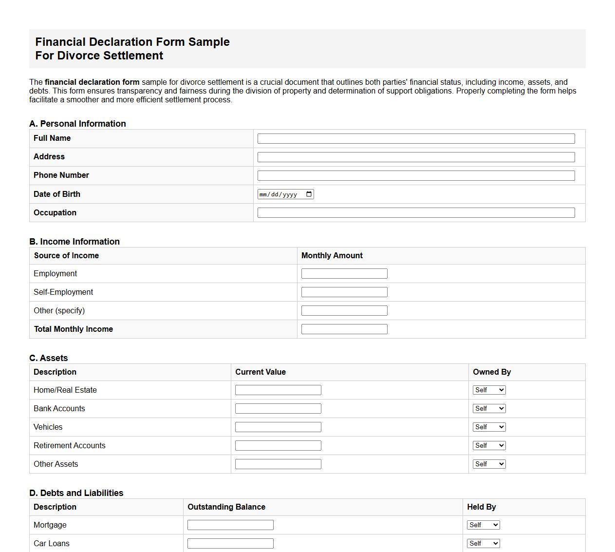Open the Owned By dropdown for Vehicles

coord(488,427)
